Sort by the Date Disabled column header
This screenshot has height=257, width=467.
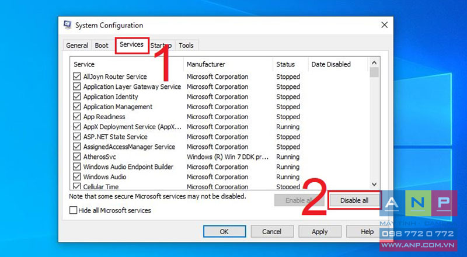tap(339, 64)
